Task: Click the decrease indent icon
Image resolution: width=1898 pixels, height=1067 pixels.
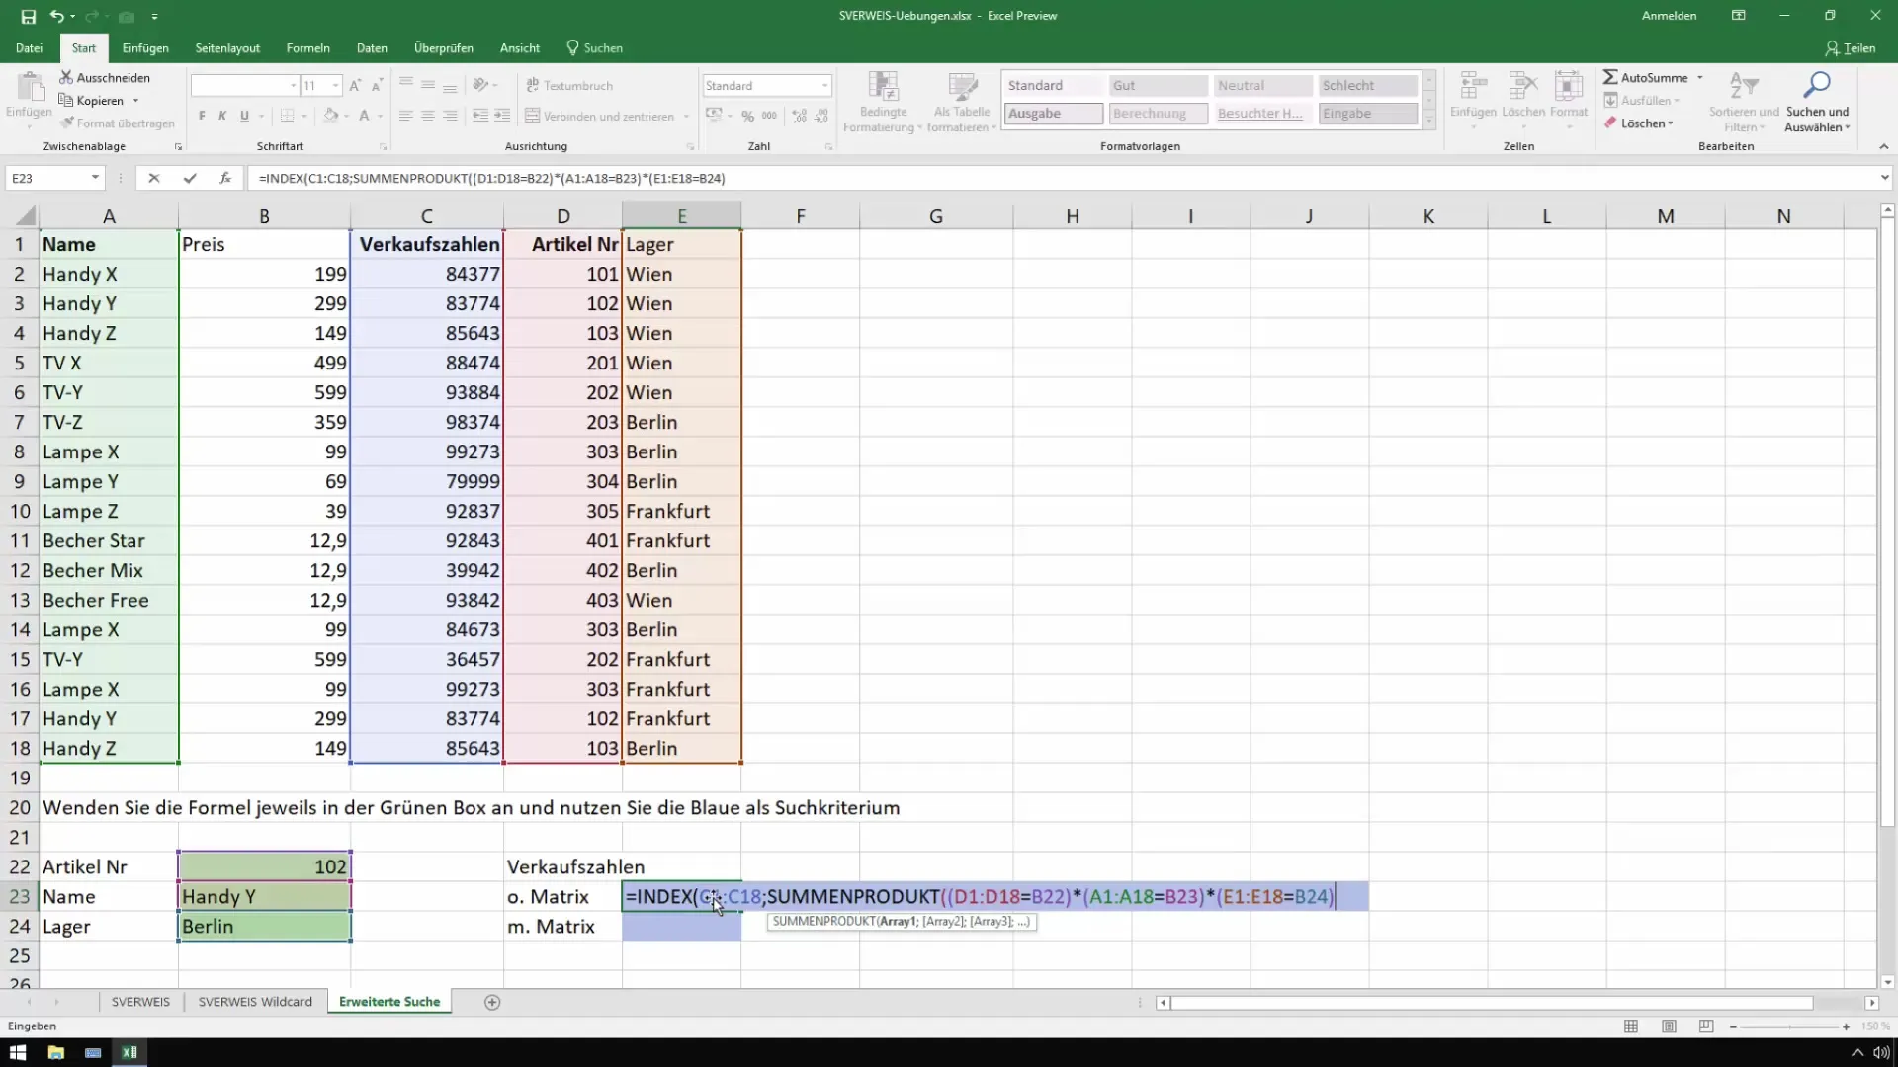Action: 480,116
